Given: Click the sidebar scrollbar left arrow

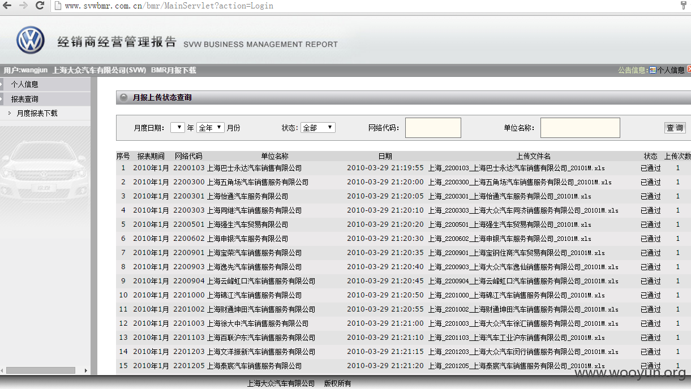Looking at the screenshot, I should (2, 370).
